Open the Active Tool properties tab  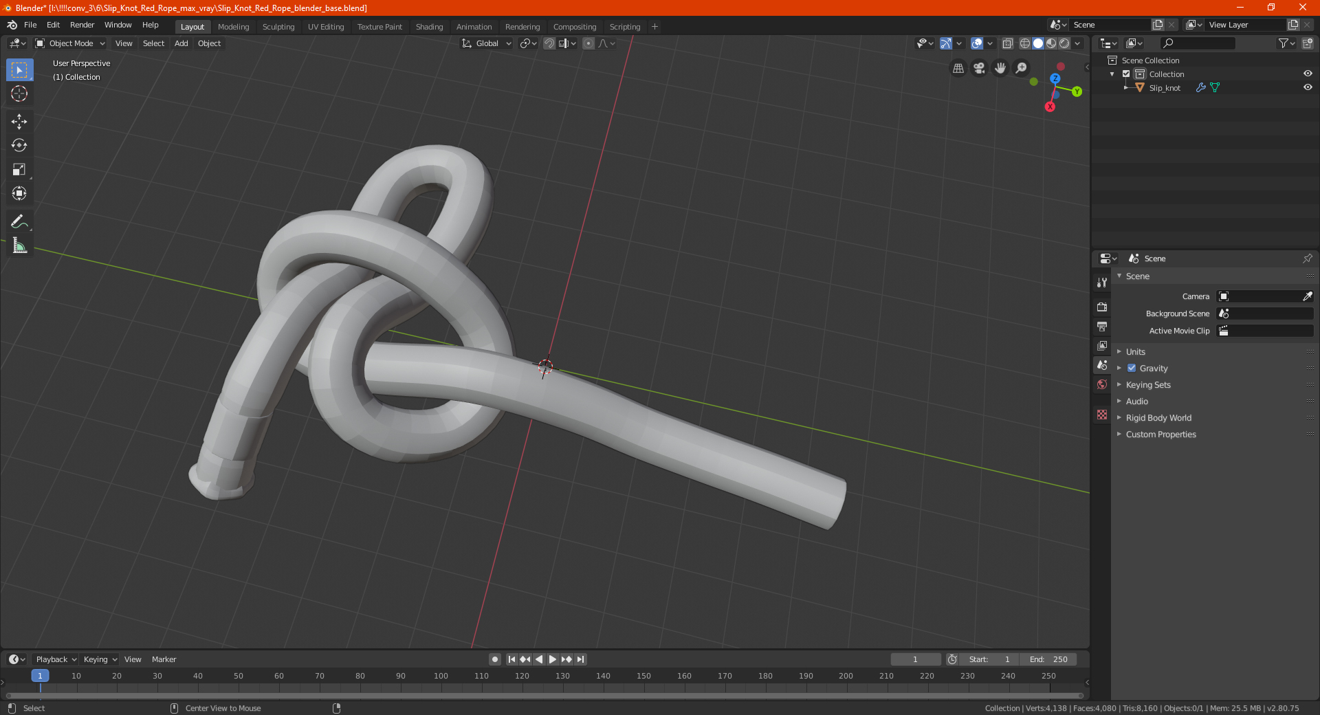1102,282
